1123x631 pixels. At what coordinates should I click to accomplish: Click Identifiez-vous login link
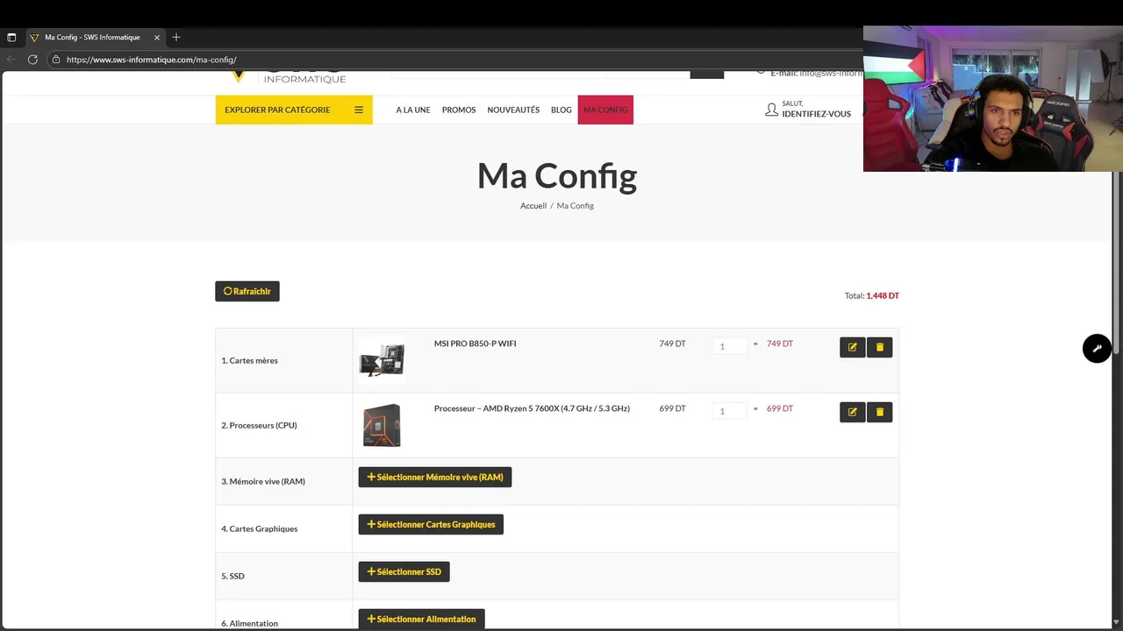[x=816, y=114]
